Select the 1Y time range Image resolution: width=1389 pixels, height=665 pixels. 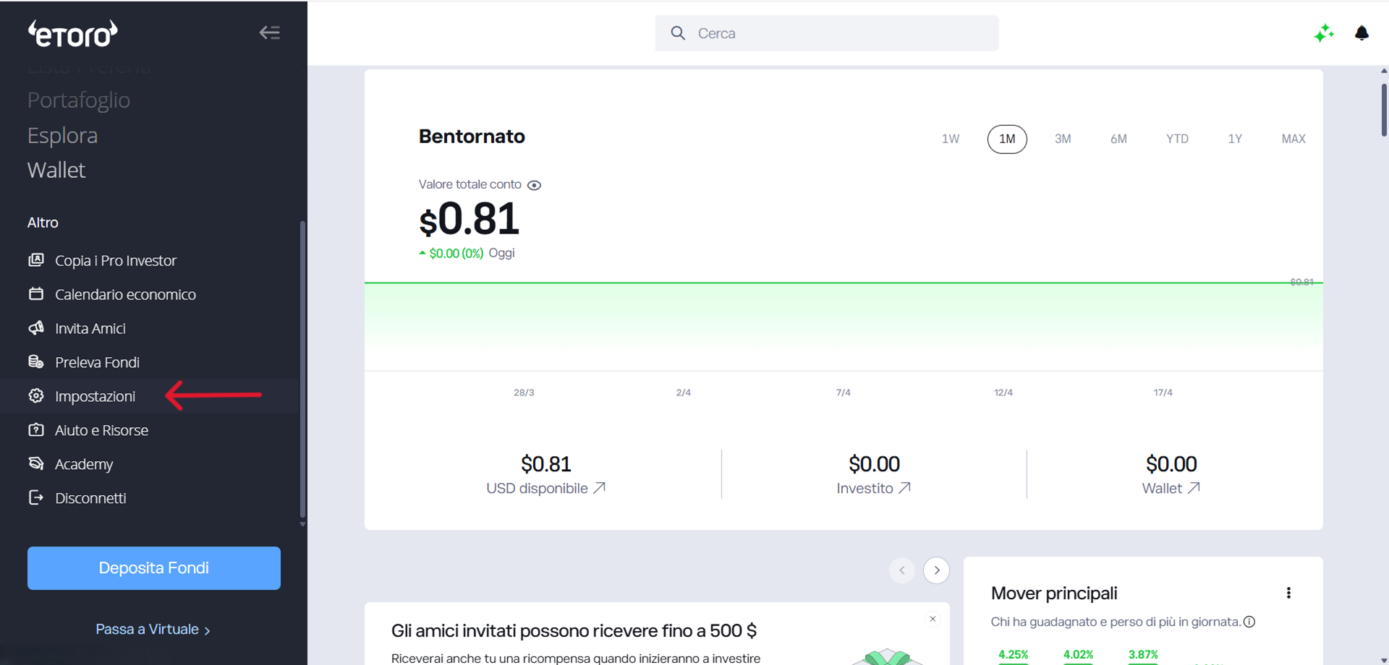coord(1235,139)
